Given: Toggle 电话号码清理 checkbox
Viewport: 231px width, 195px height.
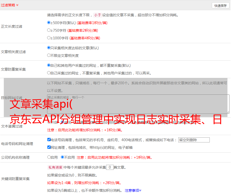Looking at the screenshot, I should tap(49, 140).
